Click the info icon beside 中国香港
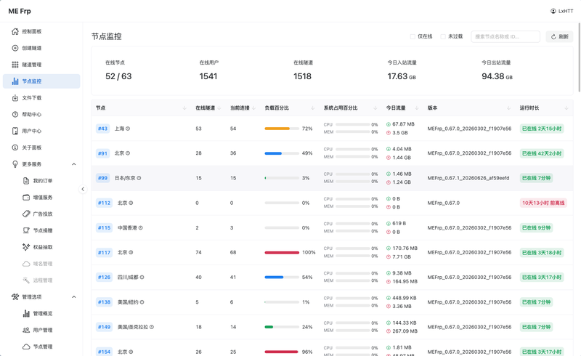Viewport: 581px width, 356px height. (x=140, y=227)
